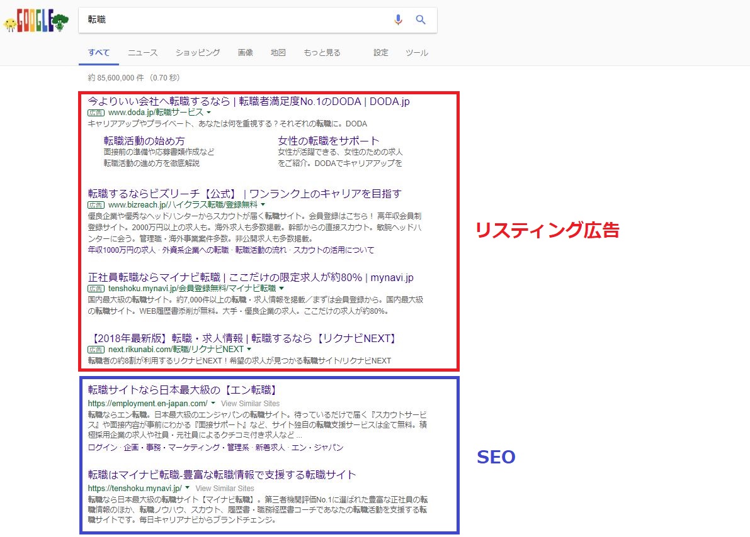
Task: Open the リクナビNEXT ad headline link
Action: [x=244, y=338]
